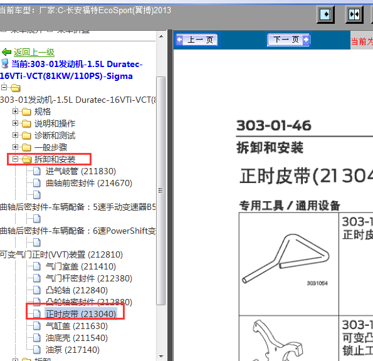Click the 专用工具 / 通用设备 heading

[290, 206]
